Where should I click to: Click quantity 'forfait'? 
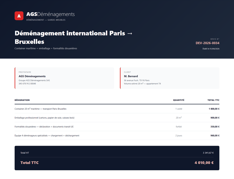tap(179, 127)
